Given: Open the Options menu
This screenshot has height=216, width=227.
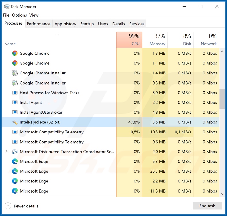Looking at the screenshot, I should pos(20,15).
